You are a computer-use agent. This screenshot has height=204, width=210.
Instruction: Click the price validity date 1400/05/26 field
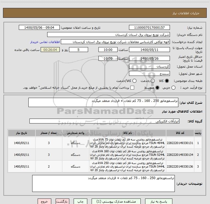(x=149, y=58)
